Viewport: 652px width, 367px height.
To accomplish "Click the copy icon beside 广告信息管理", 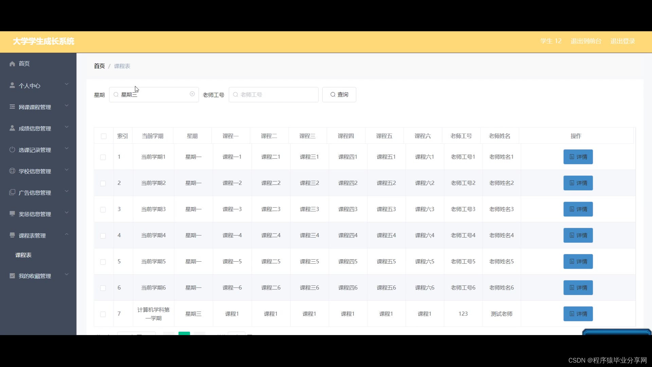I will pyautogui.click(x=12, y=192).
